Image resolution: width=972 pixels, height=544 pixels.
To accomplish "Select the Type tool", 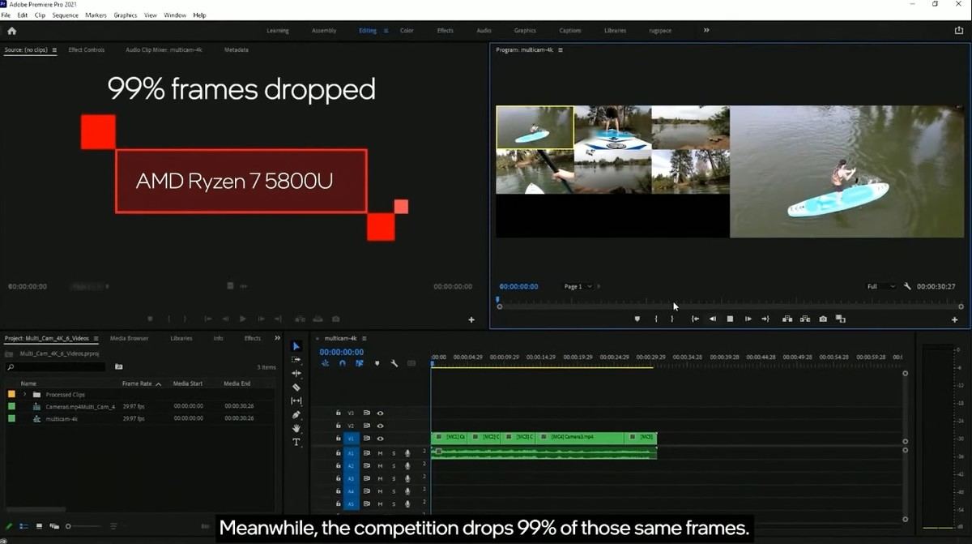I will point(296,442).
